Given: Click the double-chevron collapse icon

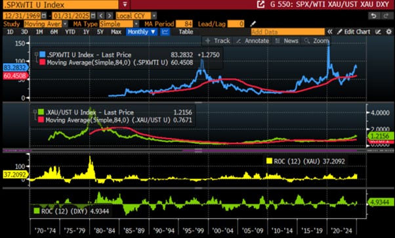Looking at the screenshot, I should point(329,32).
